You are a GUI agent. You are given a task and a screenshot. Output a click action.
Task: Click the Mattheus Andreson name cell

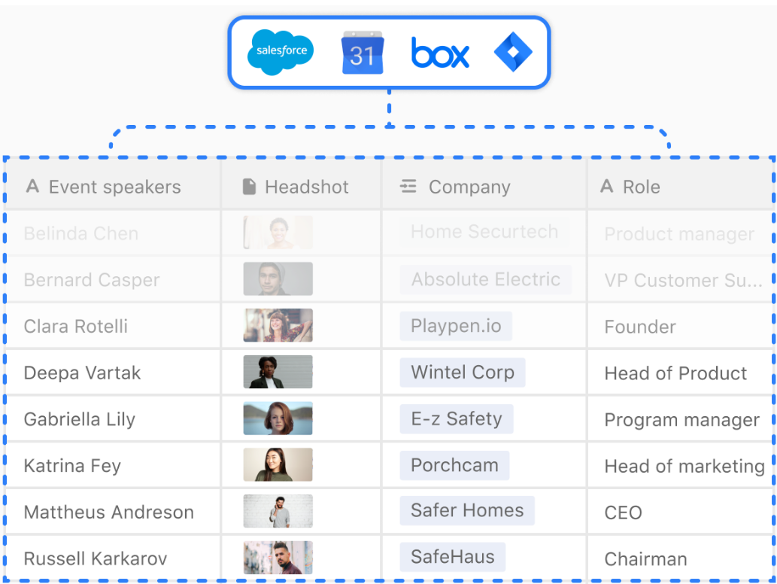(x=109, y=513)
